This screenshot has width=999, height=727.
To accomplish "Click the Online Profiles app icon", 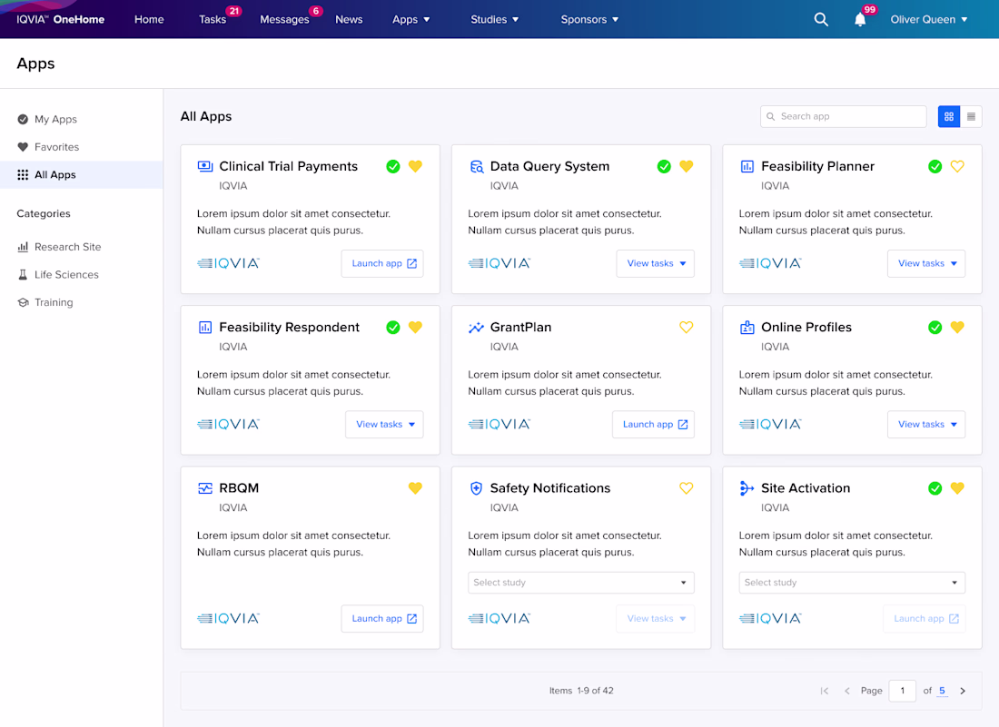I will 747,328.
